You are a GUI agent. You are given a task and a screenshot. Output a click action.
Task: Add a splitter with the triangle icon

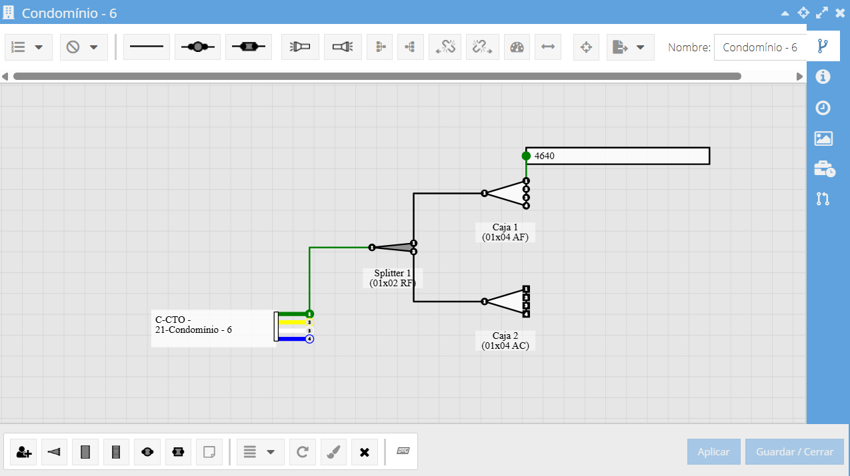55,452
